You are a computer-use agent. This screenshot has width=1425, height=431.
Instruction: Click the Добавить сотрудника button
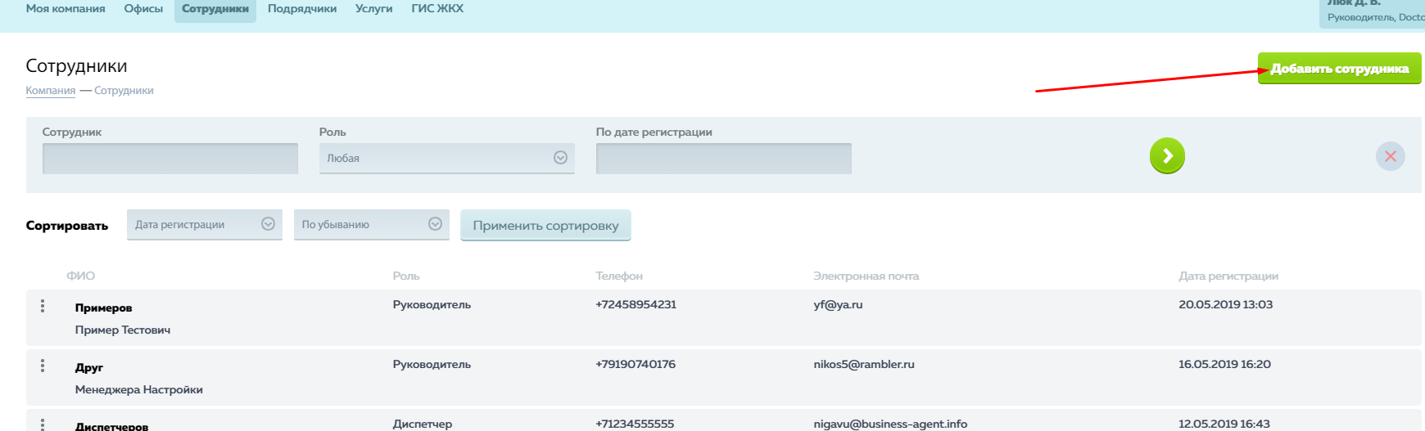tap(1339, 69)
